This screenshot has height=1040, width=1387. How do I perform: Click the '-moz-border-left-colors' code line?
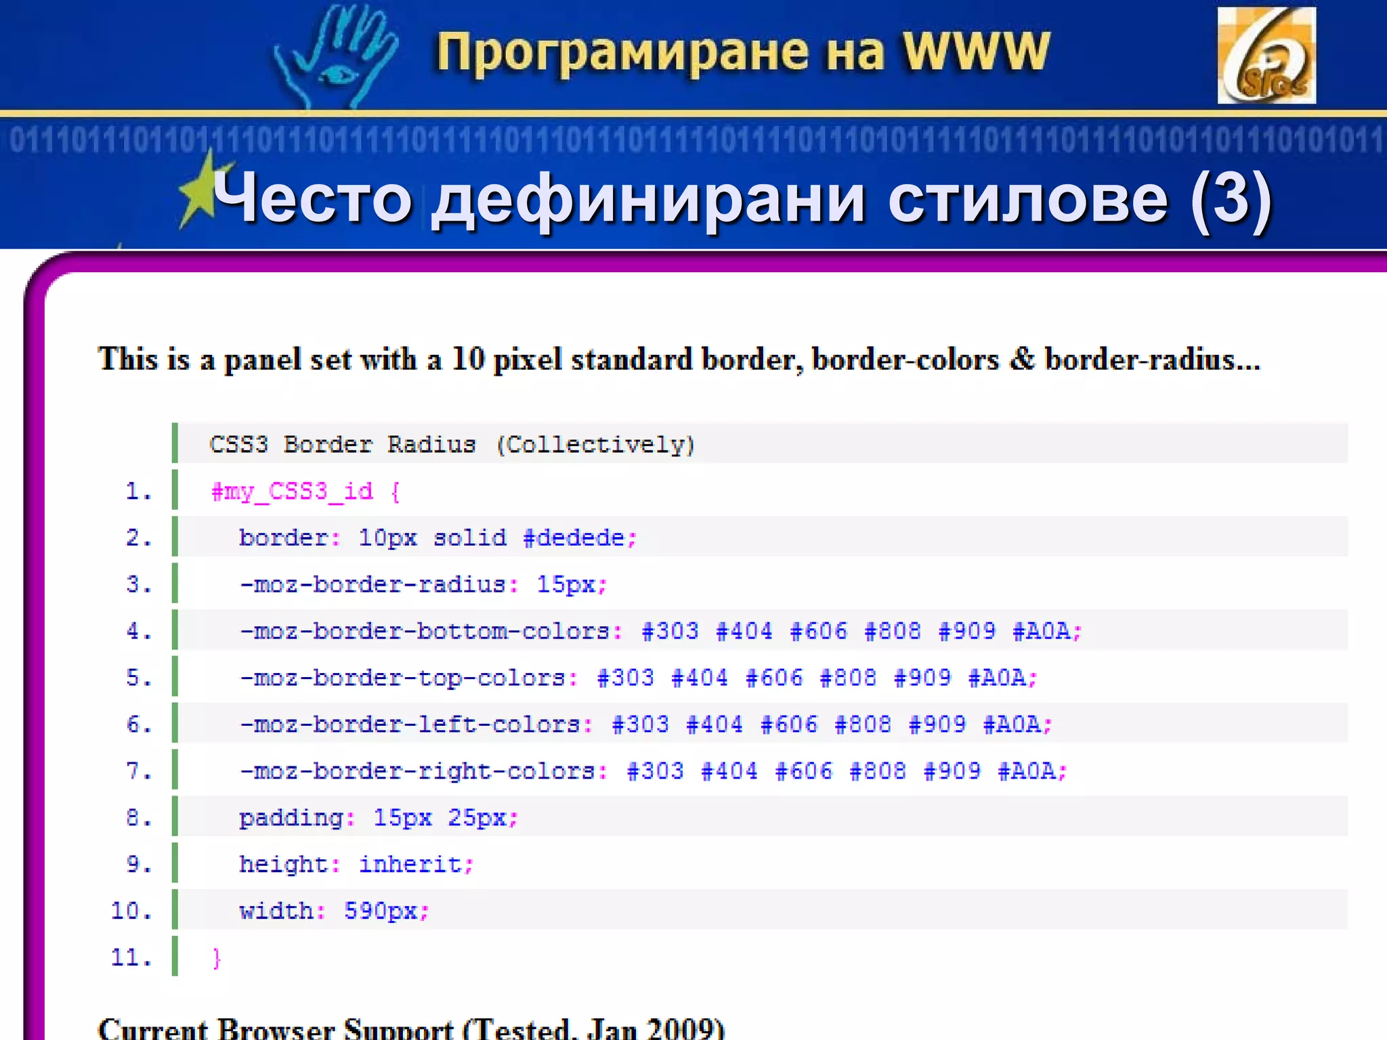(x=646, y=724)
